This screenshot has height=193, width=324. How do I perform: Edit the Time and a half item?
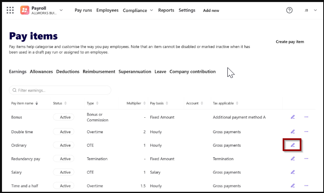(x=293, y=186)
